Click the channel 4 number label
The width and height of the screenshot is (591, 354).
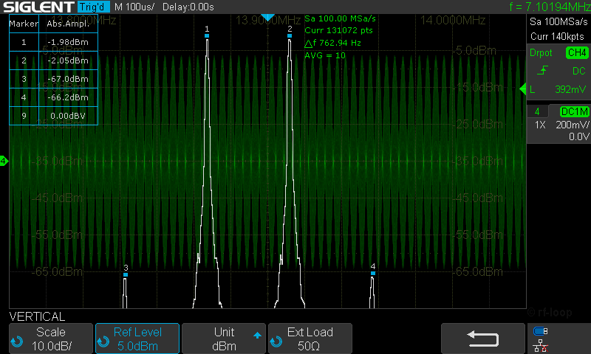tap(537, 111)
